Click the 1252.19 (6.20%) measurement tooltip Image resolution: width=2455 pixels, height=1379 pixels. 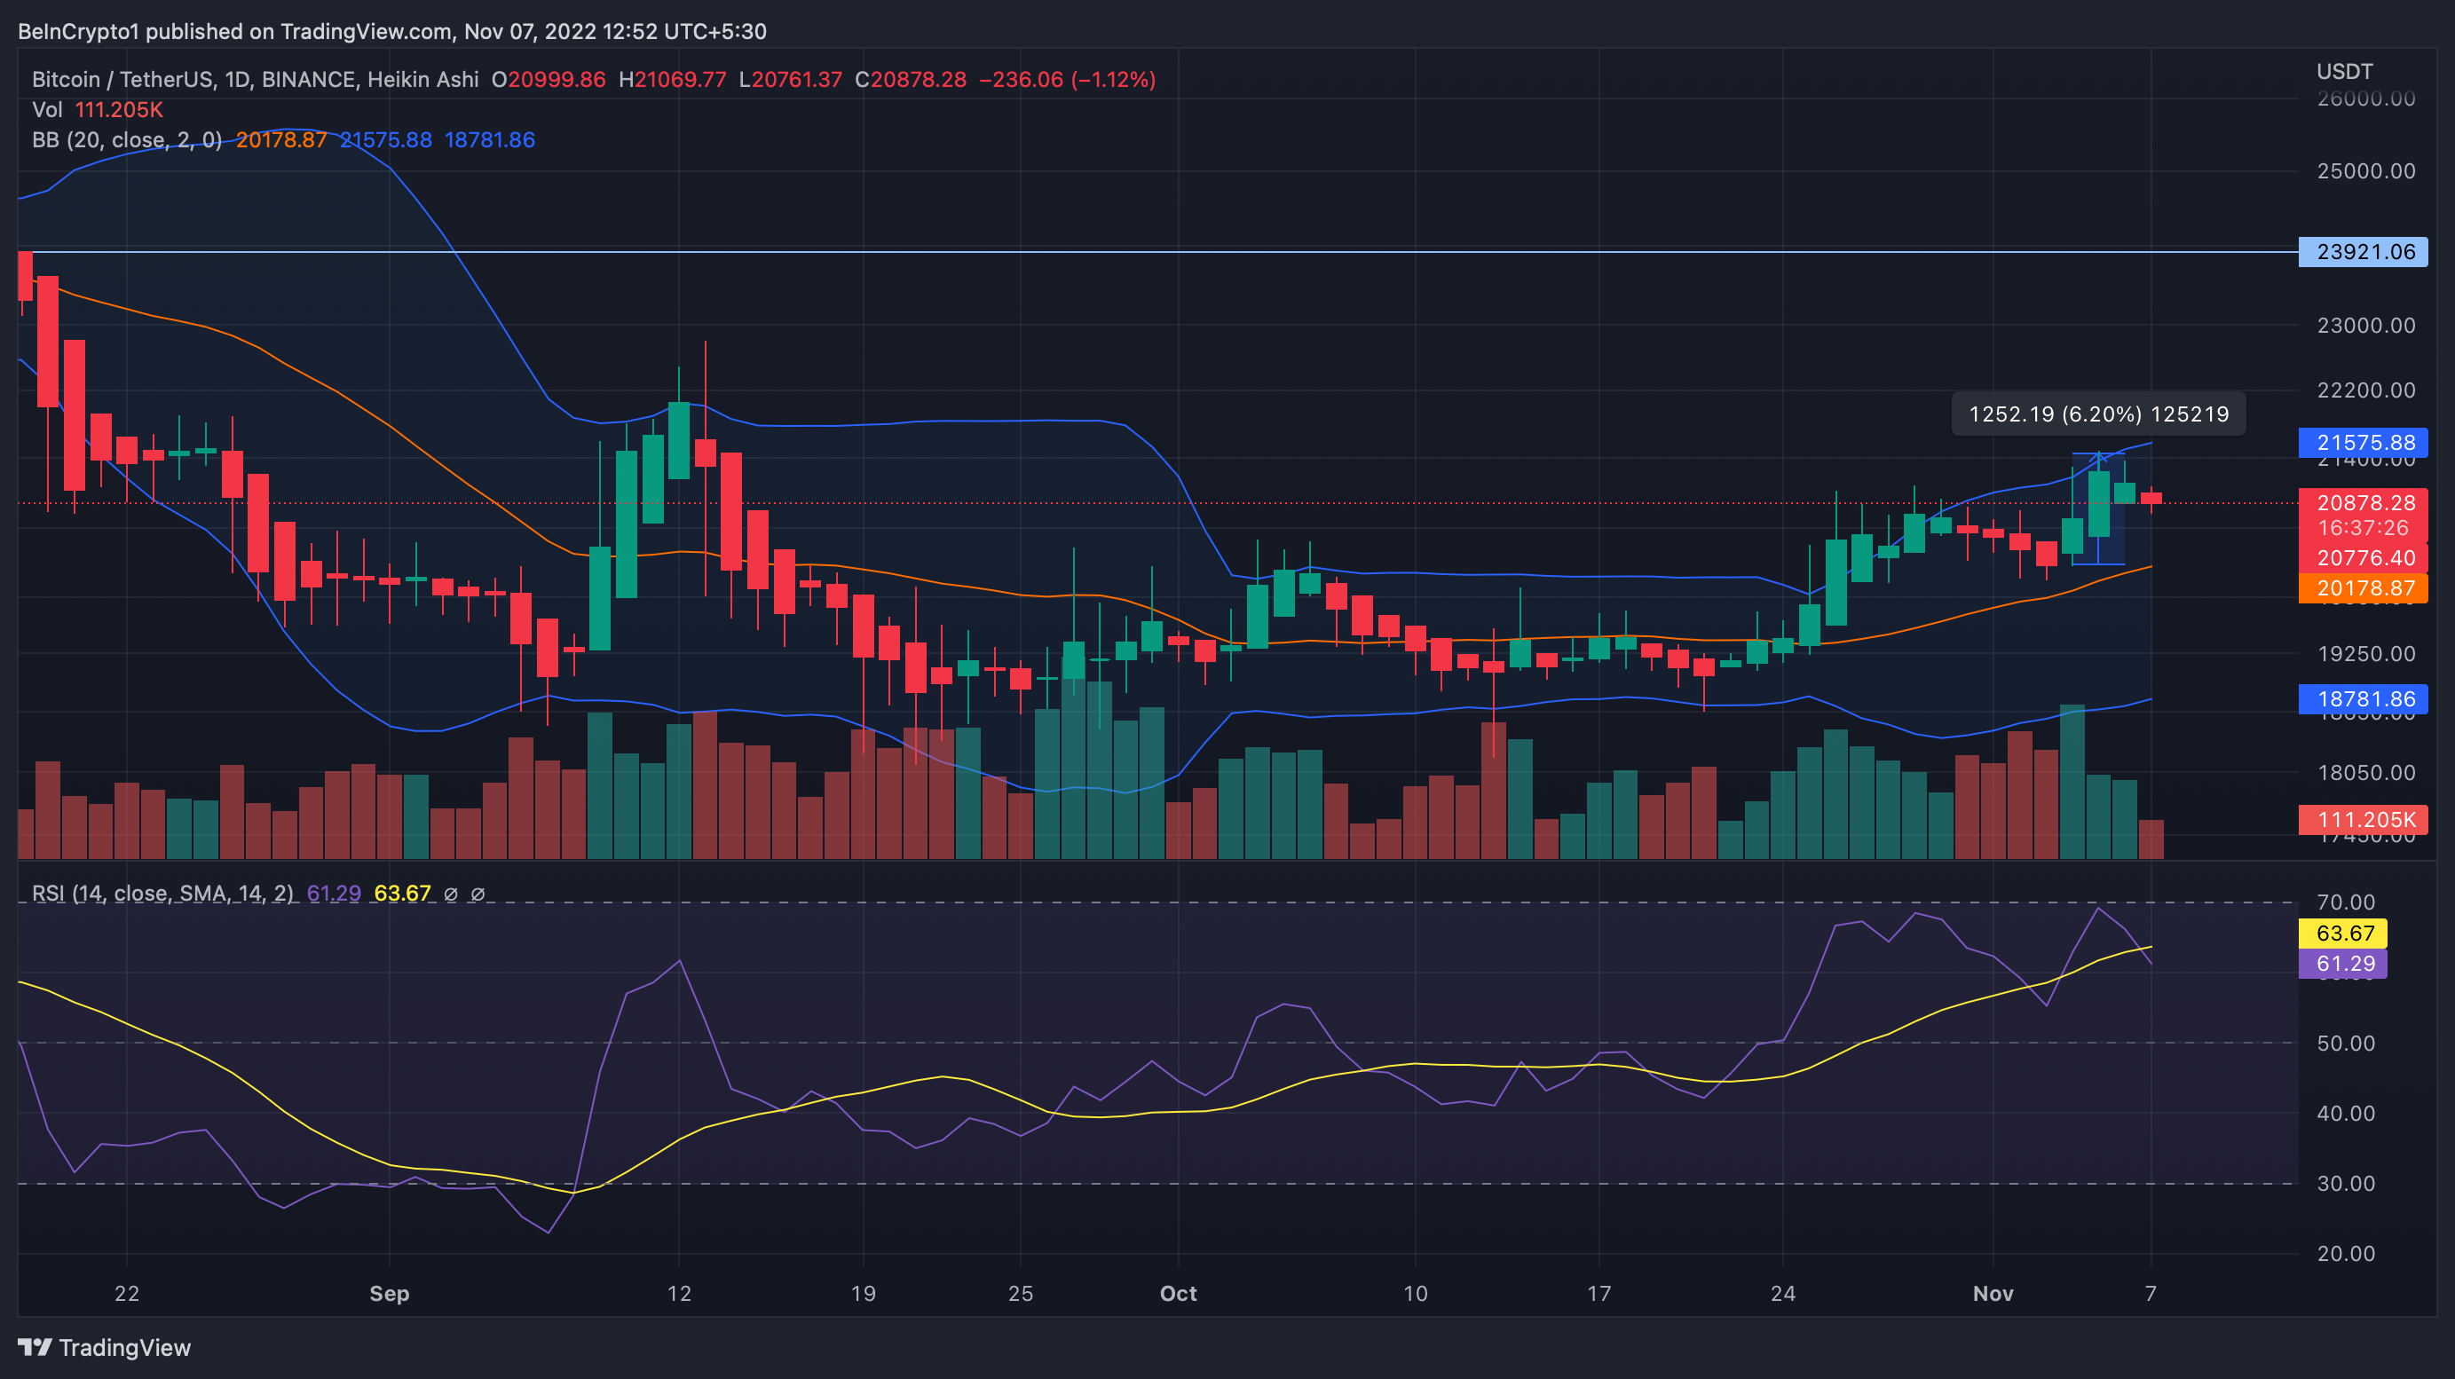coord(2097,414)
